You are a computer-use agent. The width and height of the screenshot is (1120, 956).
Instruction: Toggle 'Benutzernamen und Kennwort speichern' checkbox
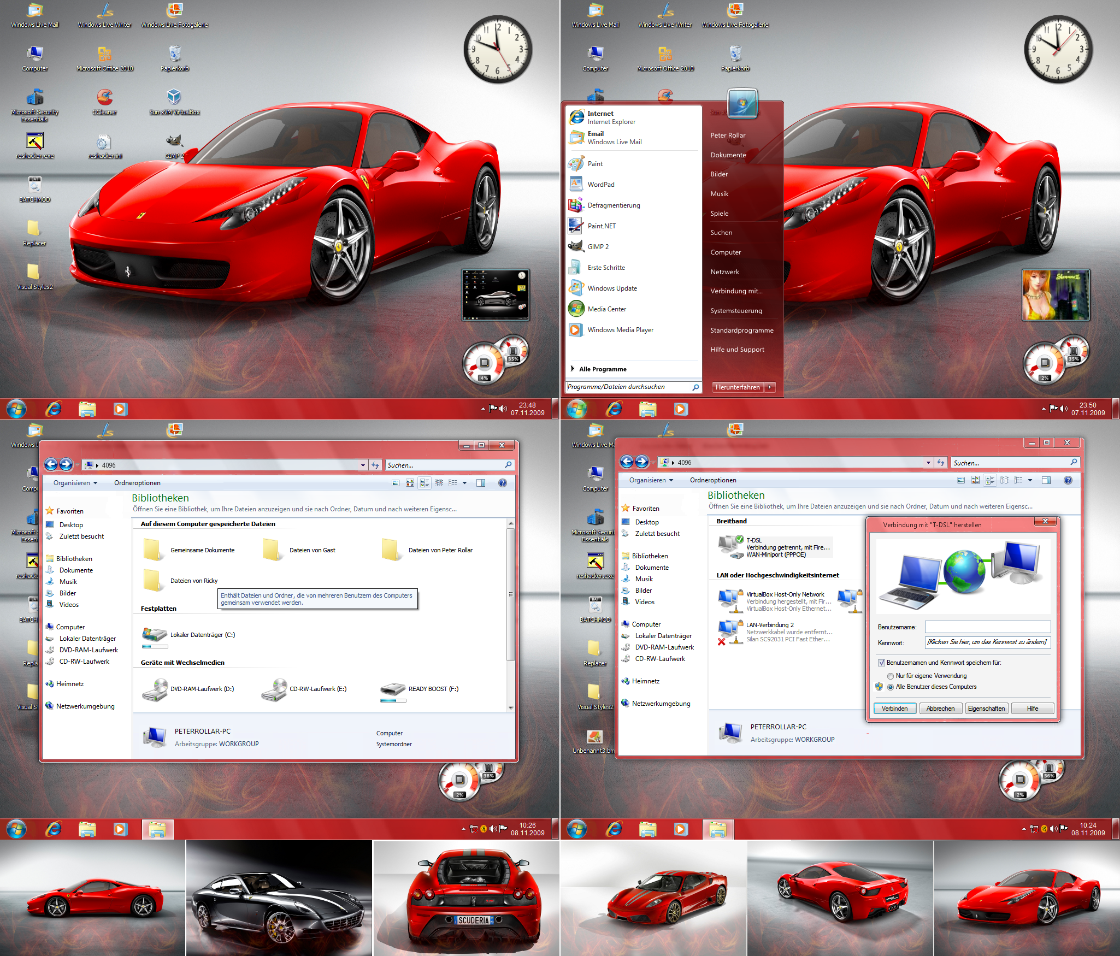pyautogui.click(x=881, y=663)
